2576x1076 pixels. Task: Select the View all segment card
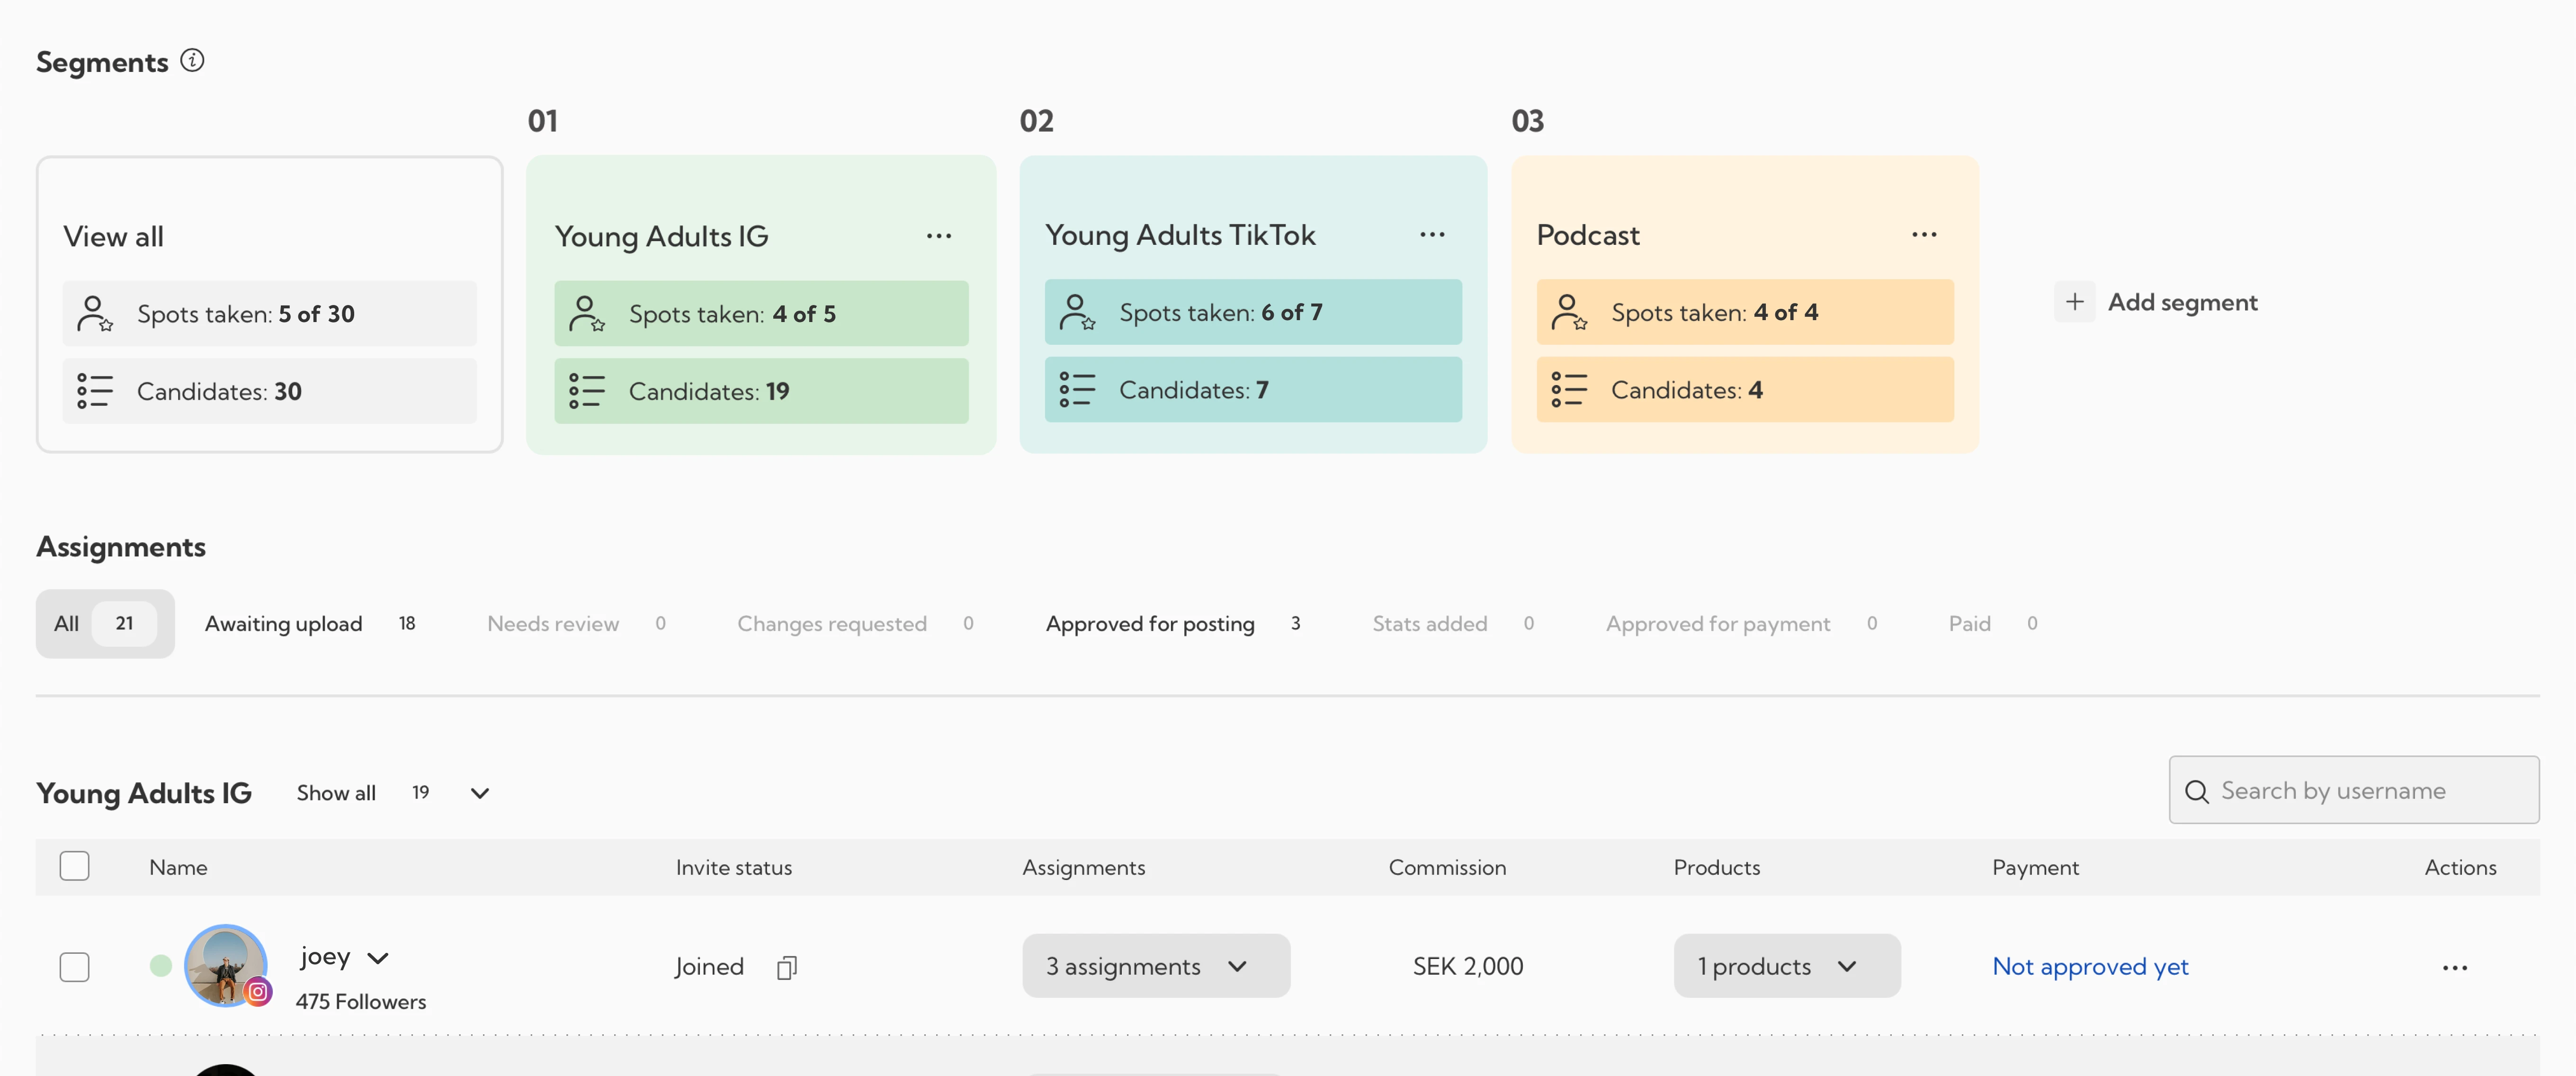pos(270,304)
